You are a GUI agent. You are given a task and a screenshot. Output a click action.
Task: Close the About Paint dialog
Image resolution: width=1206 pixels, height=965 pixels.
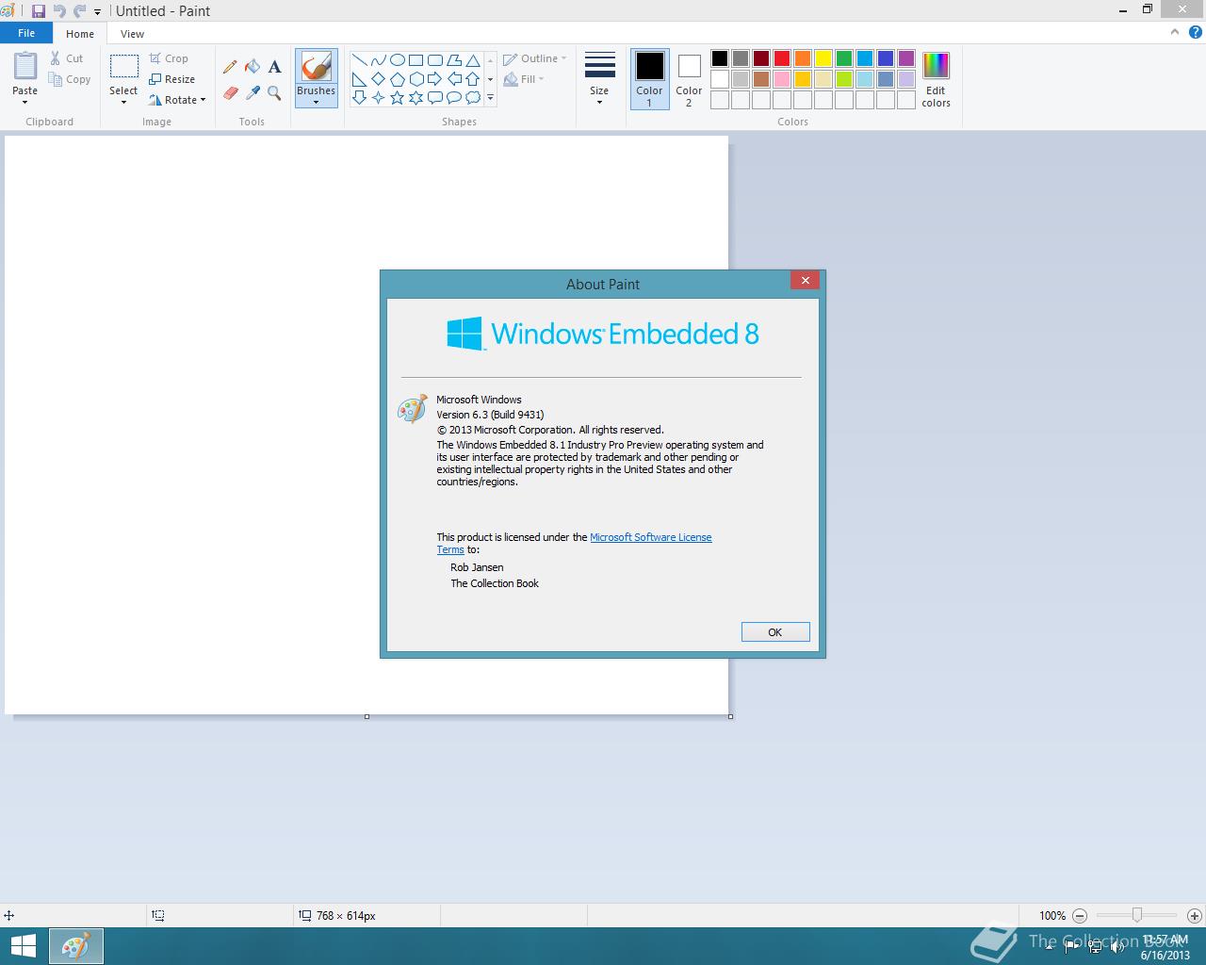(805, 280)
